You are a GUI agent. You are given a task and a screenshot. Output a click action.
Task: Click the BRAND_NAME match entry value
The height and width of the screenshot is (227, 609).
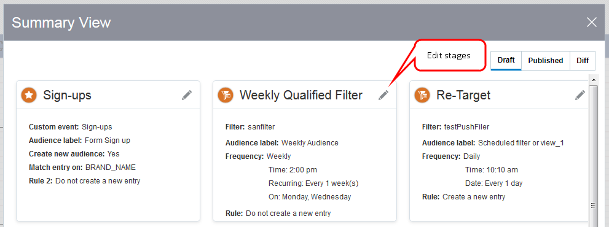110,167
